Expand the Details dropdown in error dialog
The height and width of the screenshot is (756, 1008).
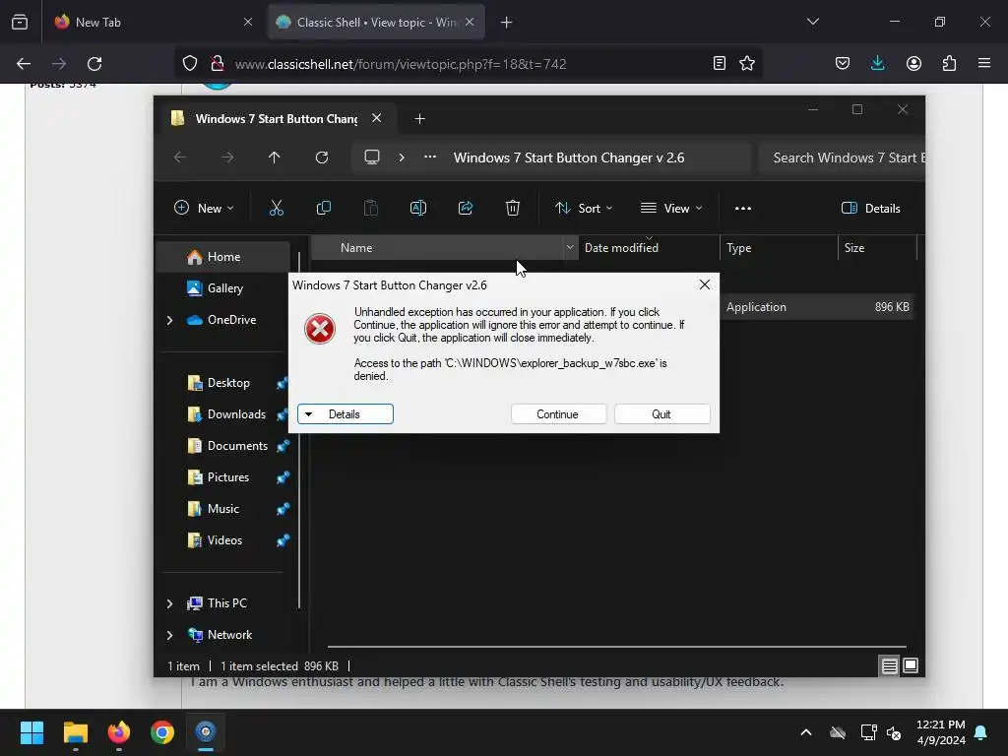[346, 414]
